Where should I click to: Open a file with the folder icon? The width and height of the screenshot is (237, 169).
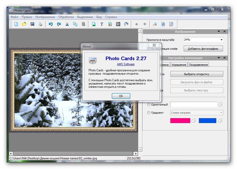[x=24, y=24]
